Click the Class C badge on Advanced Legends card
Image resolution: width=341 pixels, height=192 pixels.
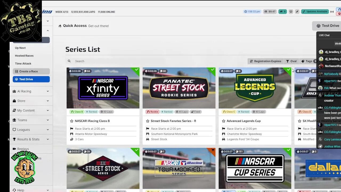[x=229, y=112]
